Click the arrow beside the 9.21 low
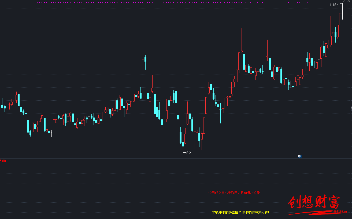The width and height of the screenshot is (352, 219). (184, 153)
